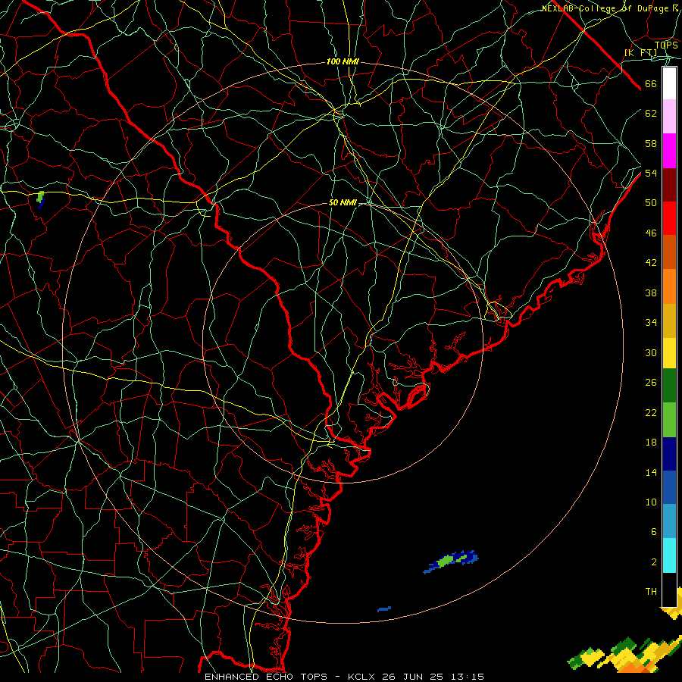Click the '10' legend value
The width and height of the screenshot is (682, 682).
(651, 502)
